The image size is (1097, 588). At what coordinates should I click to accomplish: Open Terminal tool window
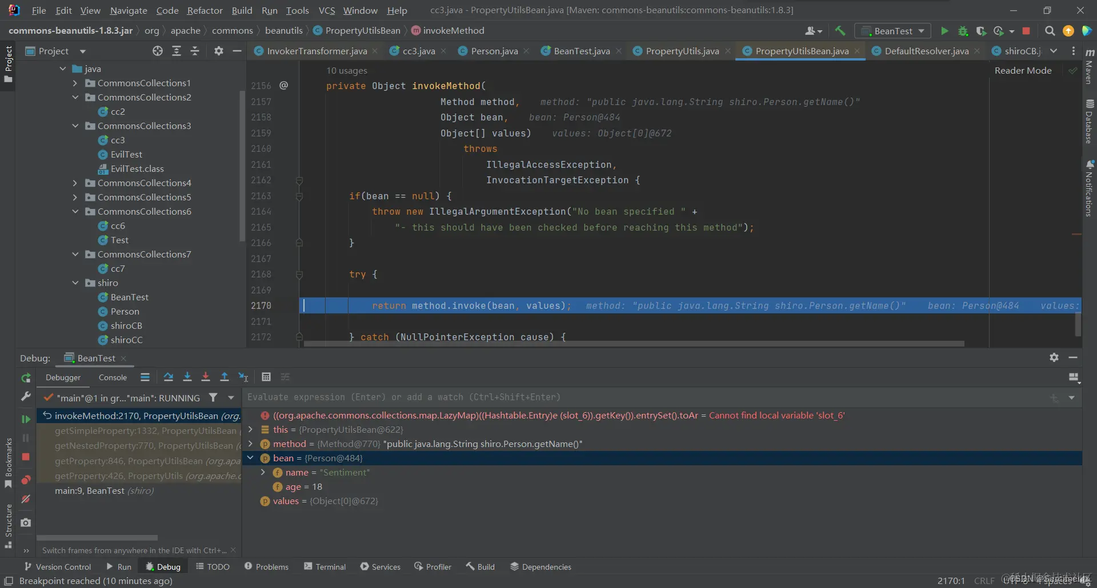(325, 566)
